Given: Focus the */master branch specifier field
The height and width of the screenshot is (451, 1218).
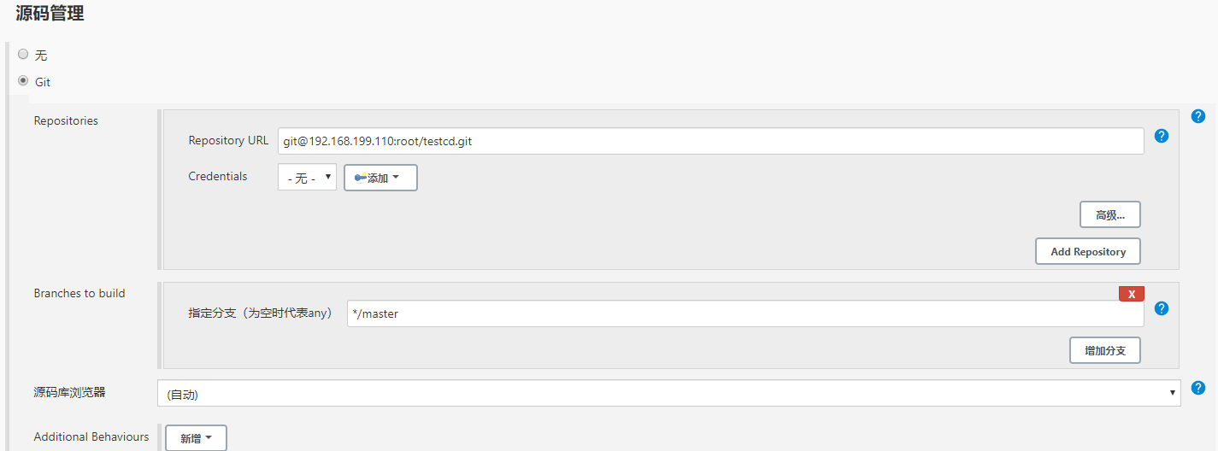Looking at the screenshot, I should coord(745,313).
